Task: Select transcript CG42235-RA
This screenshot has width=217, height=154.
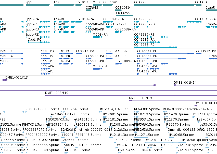Action: [x=144, y=40]
